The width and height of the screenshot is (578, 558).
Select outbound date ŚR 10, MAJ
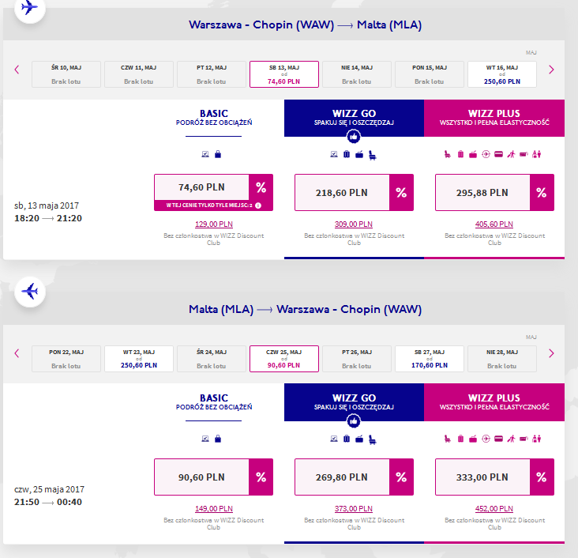(66, 74)
